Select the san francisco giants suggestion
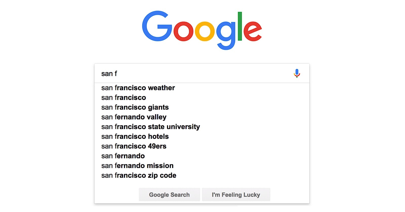The image size is (405, 212). [135, 107]
